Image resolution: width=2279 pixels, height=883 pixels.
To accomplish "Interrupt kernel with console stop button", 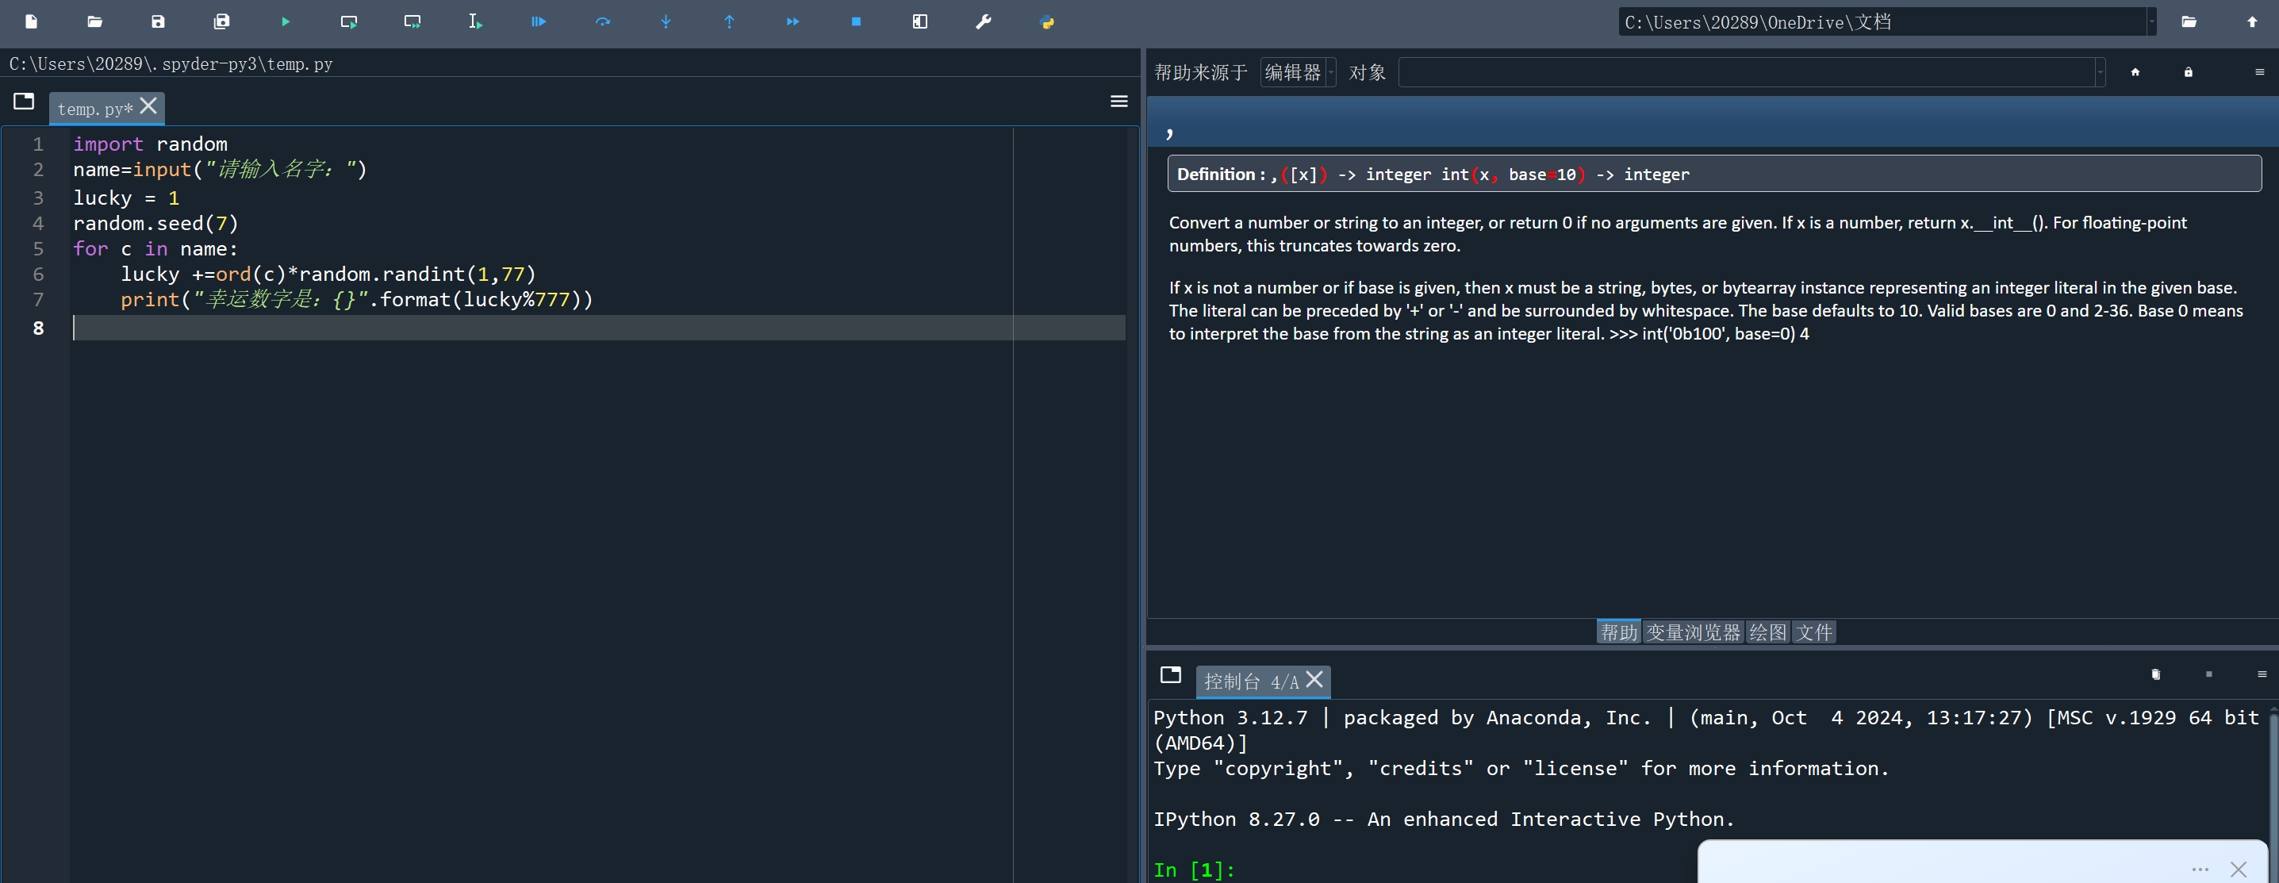I will click(2208, 674).
